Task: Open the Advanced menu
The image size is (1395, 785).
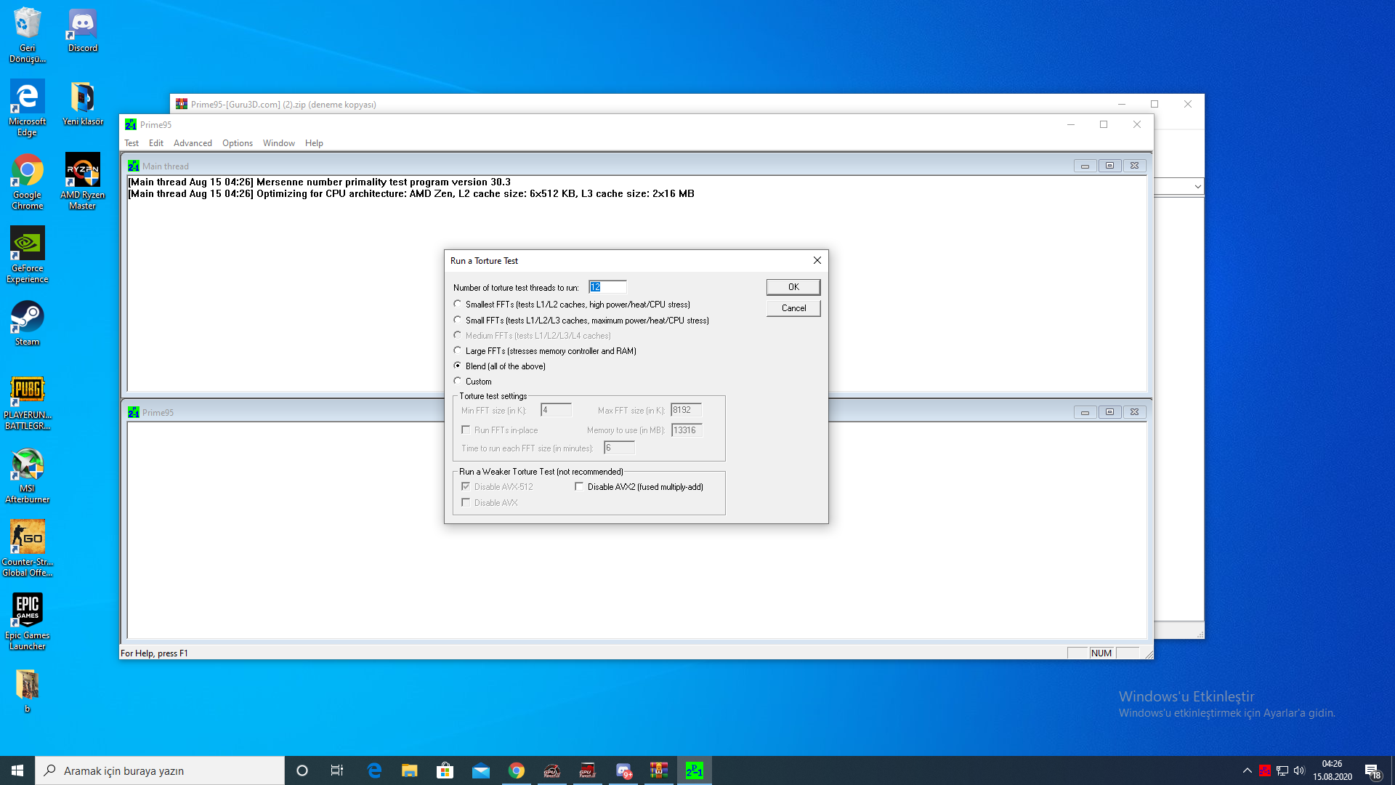Action: point(193,142)
